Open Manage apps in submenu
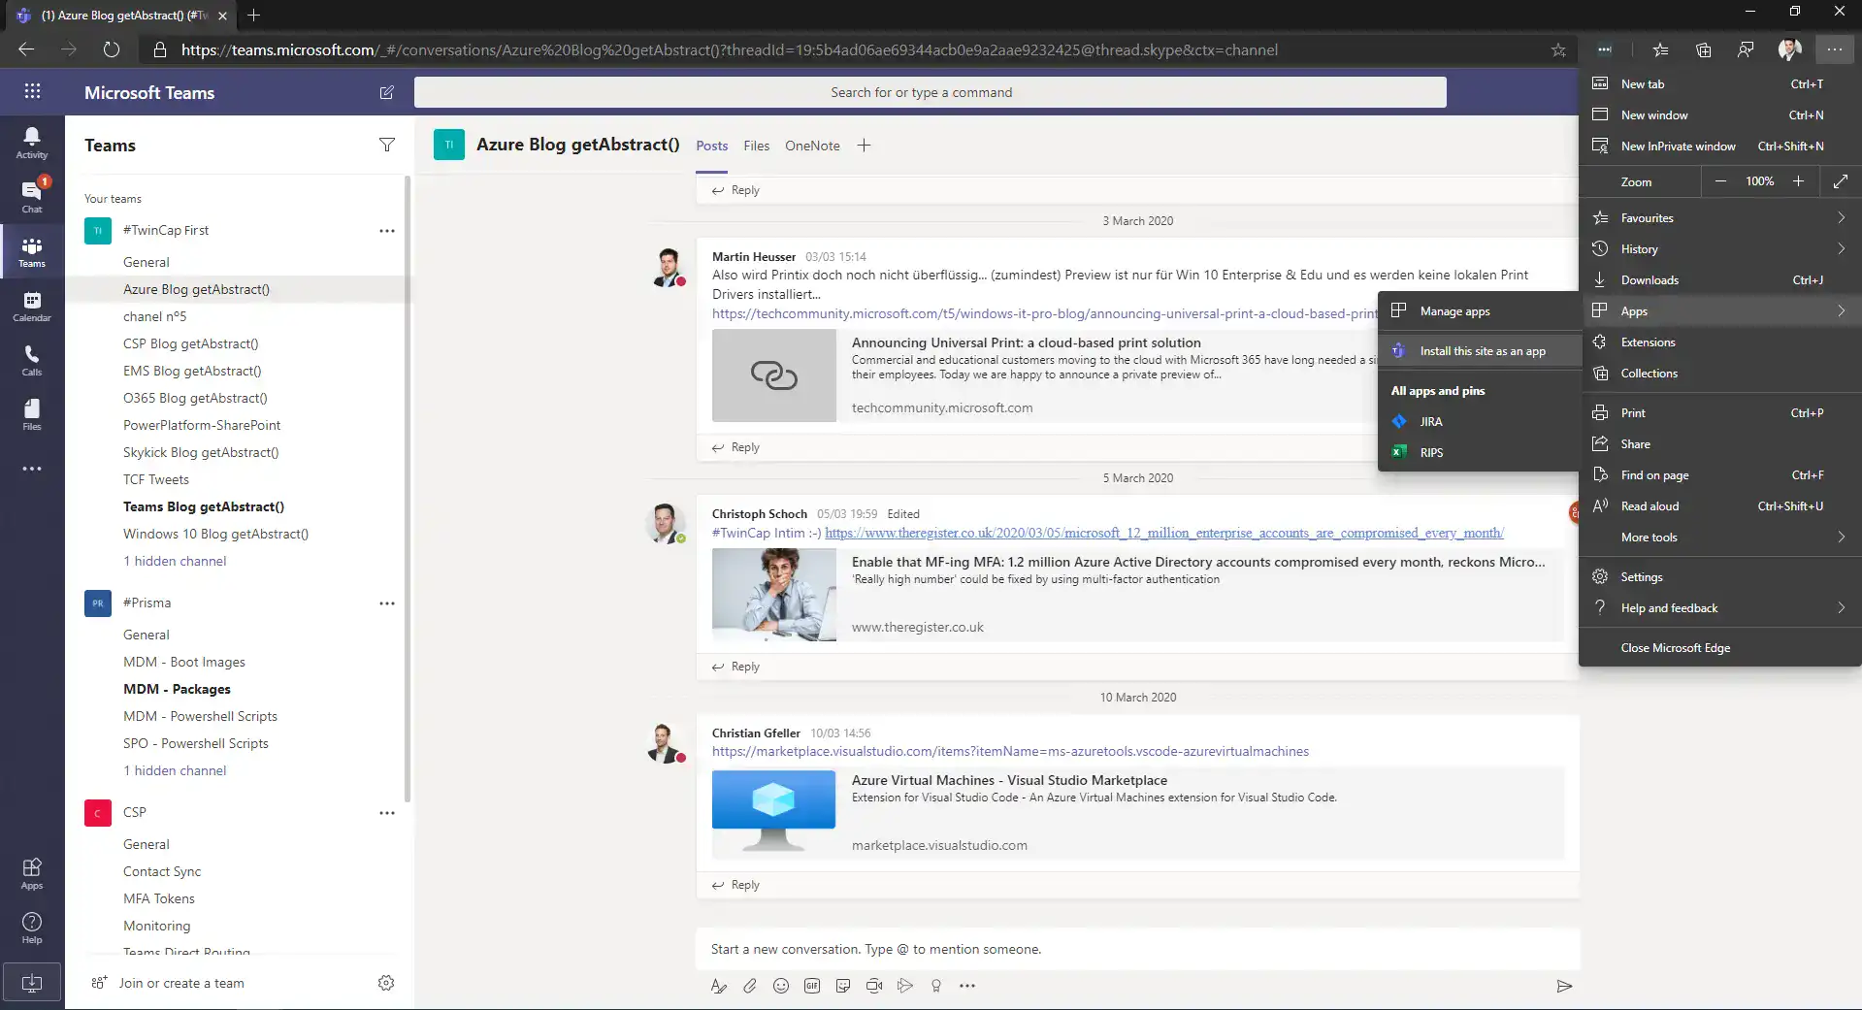The width and height of the screenshot is (1862, 1010). (1480, 311)
